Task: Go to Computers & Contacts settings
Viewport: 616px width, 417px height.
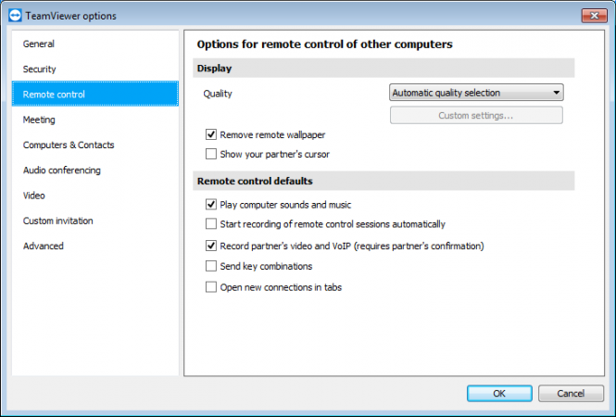Action: click(x=95, y=145)
